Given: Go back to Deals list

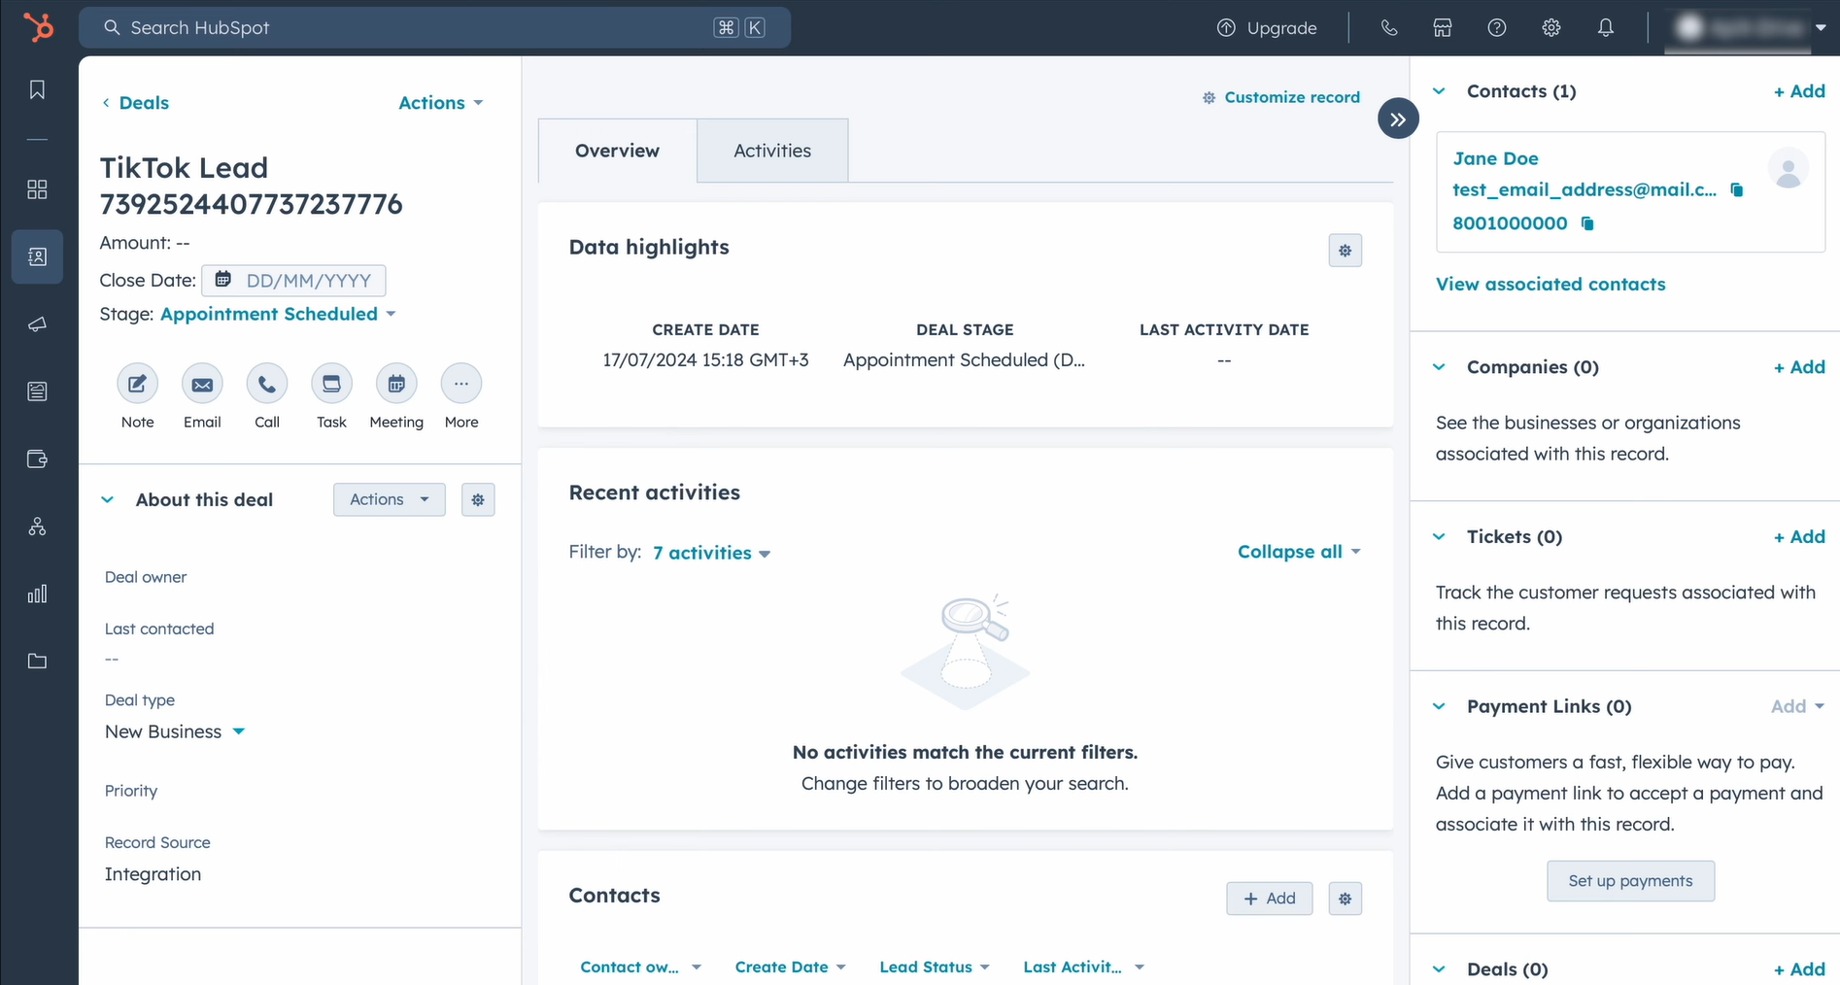Looking at the screenshot, I should [135, 103].
